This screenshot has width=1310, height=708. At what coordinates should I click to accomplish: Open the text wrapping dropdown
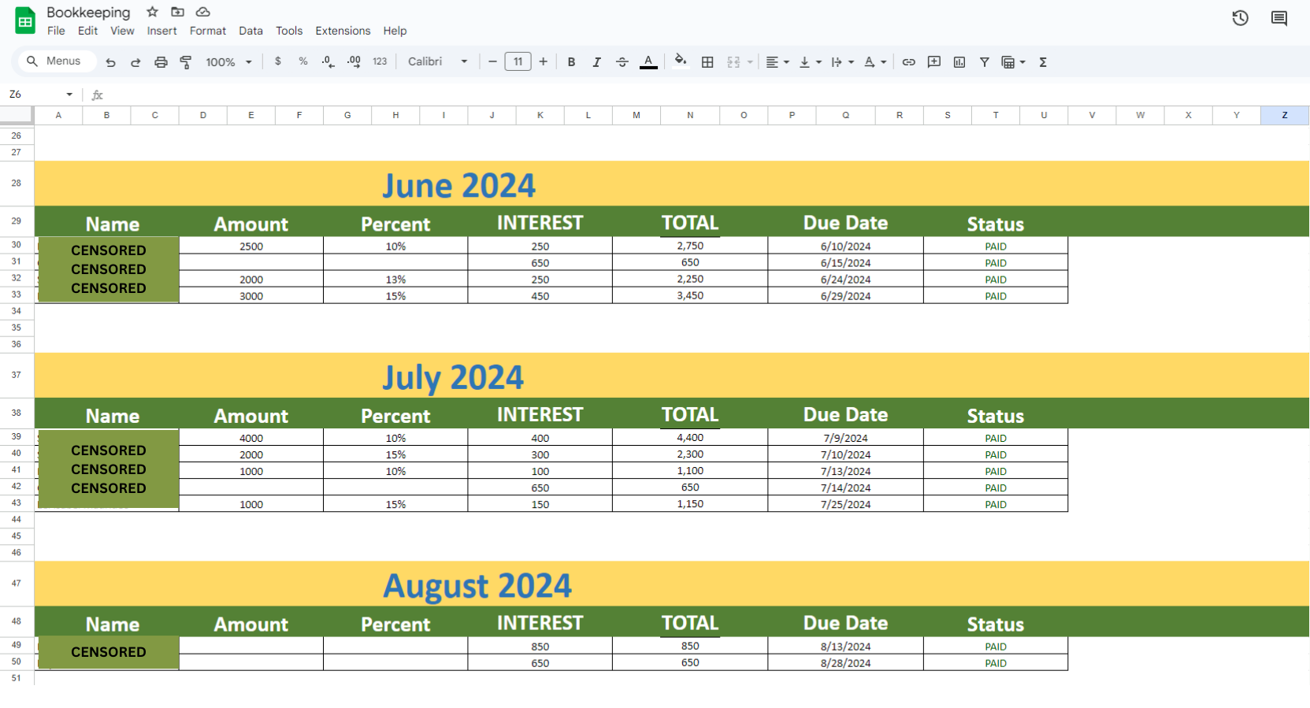(842, 62)
